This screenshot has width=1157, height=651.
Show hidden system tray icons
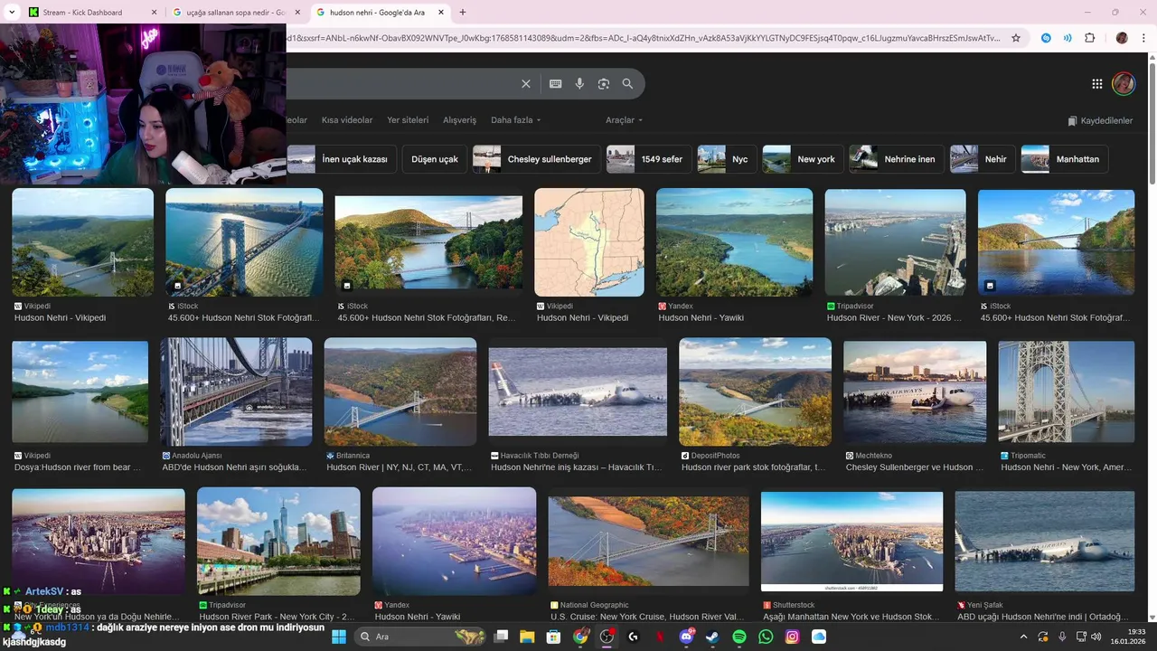pos(1023,637)
